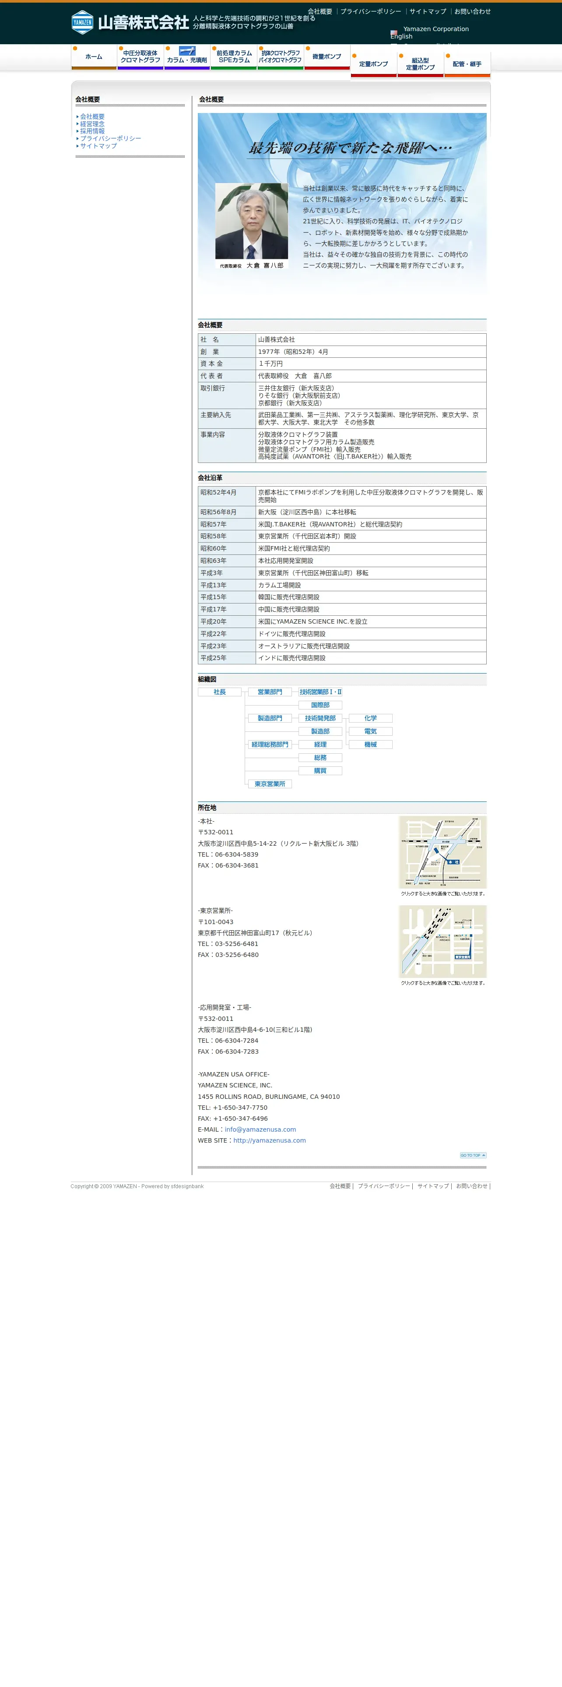Open the 配管・継手 nav tab
Image resolution: width=562 pixels, height=1687 pixels.
pos(467,64)
